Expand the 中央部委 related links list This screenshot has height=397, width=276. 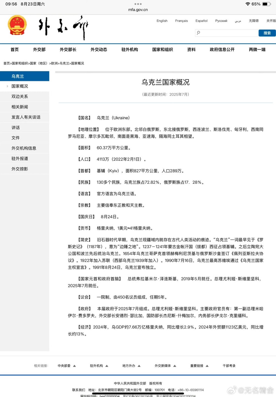point(74,366)
